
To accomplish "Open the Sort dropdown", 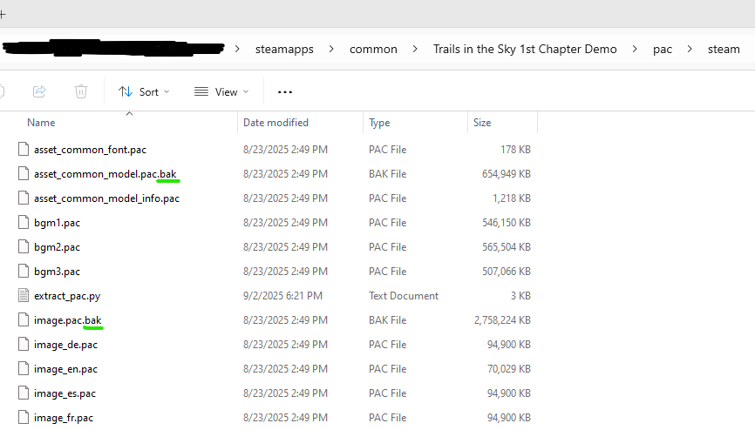I will [144, 92].
